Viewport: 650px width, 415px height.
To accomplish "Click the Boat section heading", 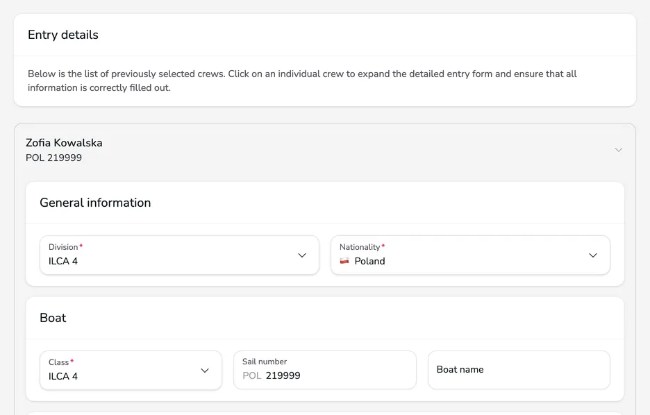I will (53, 318).
